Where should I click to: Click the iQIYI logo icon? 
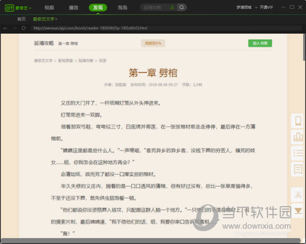pyautogui.click(x=9, y=8)
